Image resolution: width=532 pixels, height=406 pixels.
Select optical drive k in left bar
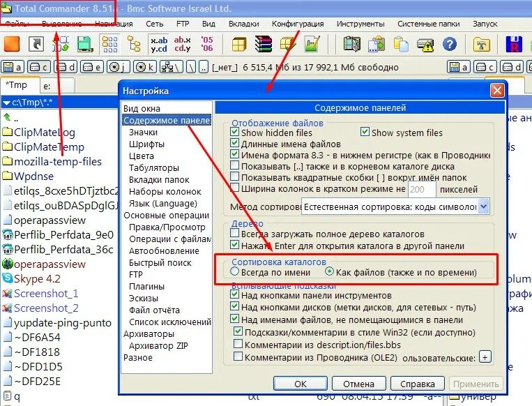point(145,67)
